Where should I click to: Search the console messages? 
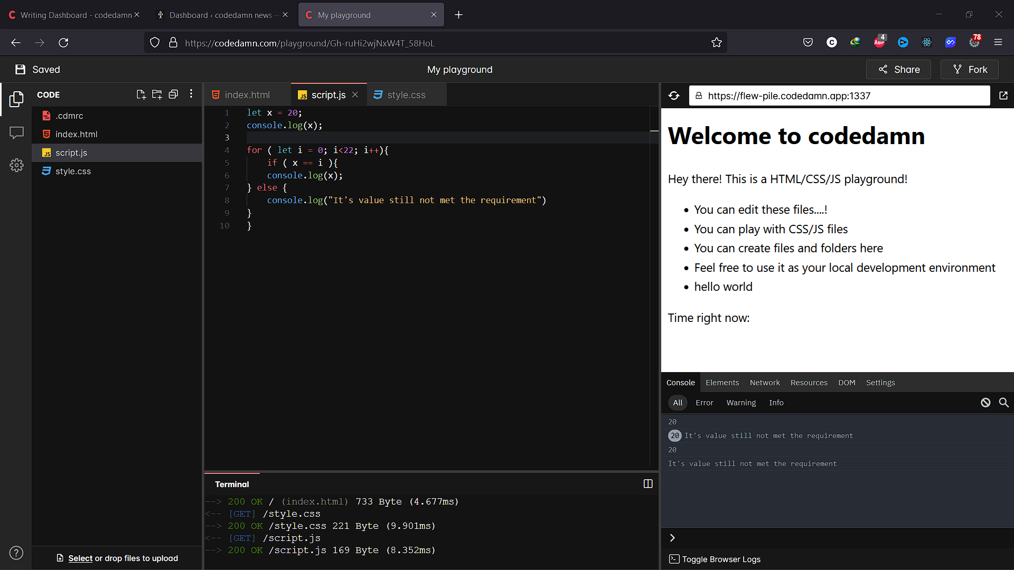point(1003,402)
